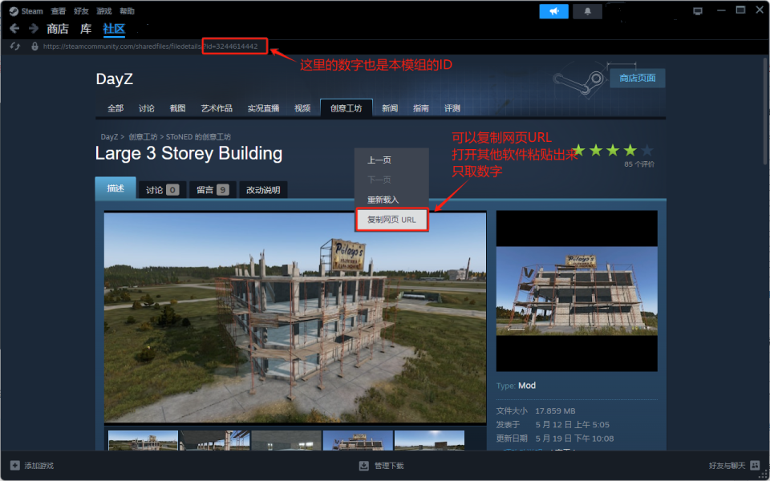Click the add game plus icon
This screenshot has width=770, height=481.
click(x=14, y=465)
